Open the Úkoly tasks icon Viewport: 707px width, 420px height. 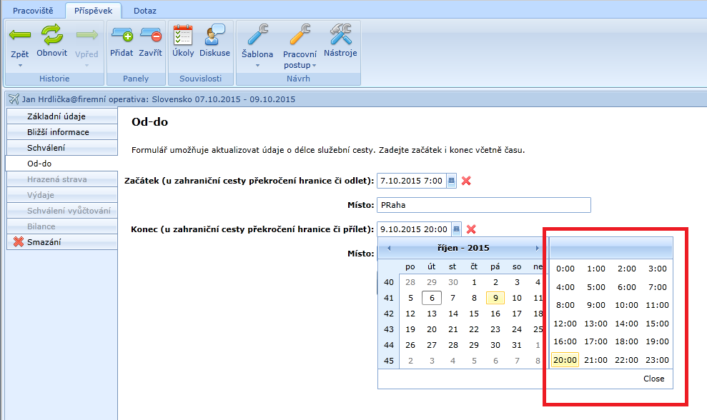click(183, 35)
